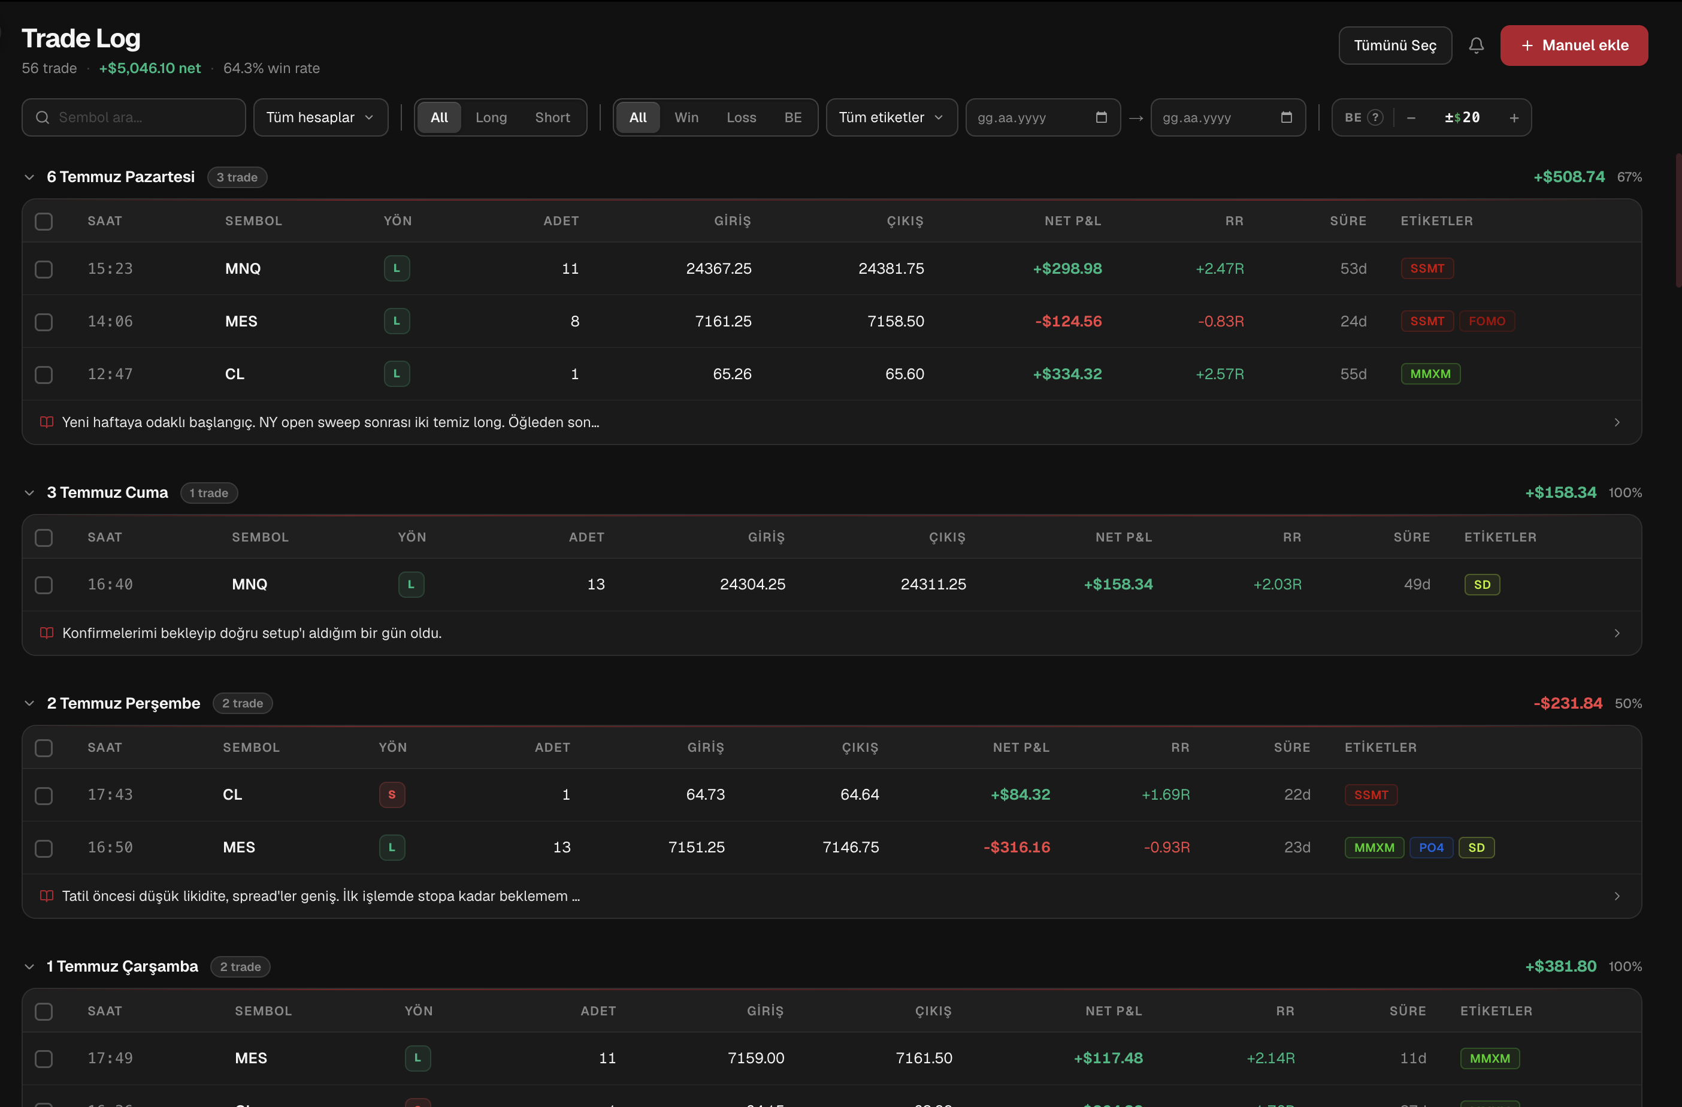1682x1107 pixels.
Task: Click the Manuel ekle button
Action: [x=1574, y=46]
